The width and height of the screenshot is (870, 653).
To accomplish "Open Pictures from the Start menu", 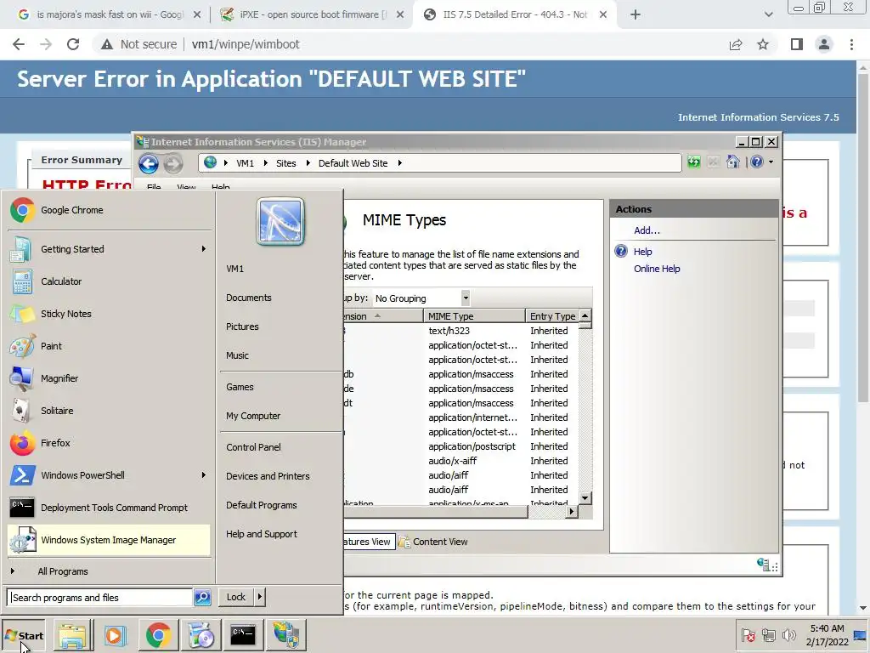I will tap(242, 326).
